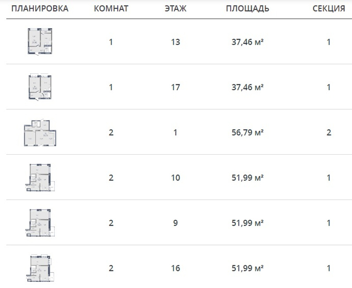
Task: Click floor number 10 in the table
Action: [175, 178]
